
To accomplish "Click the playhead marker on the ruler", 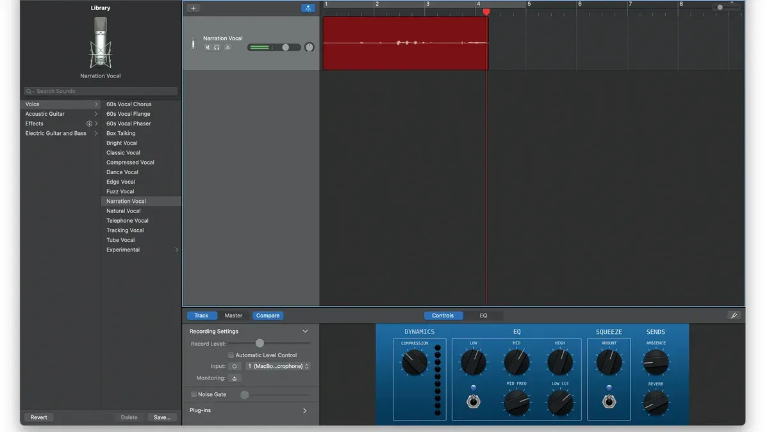I will tap(486, 12).
